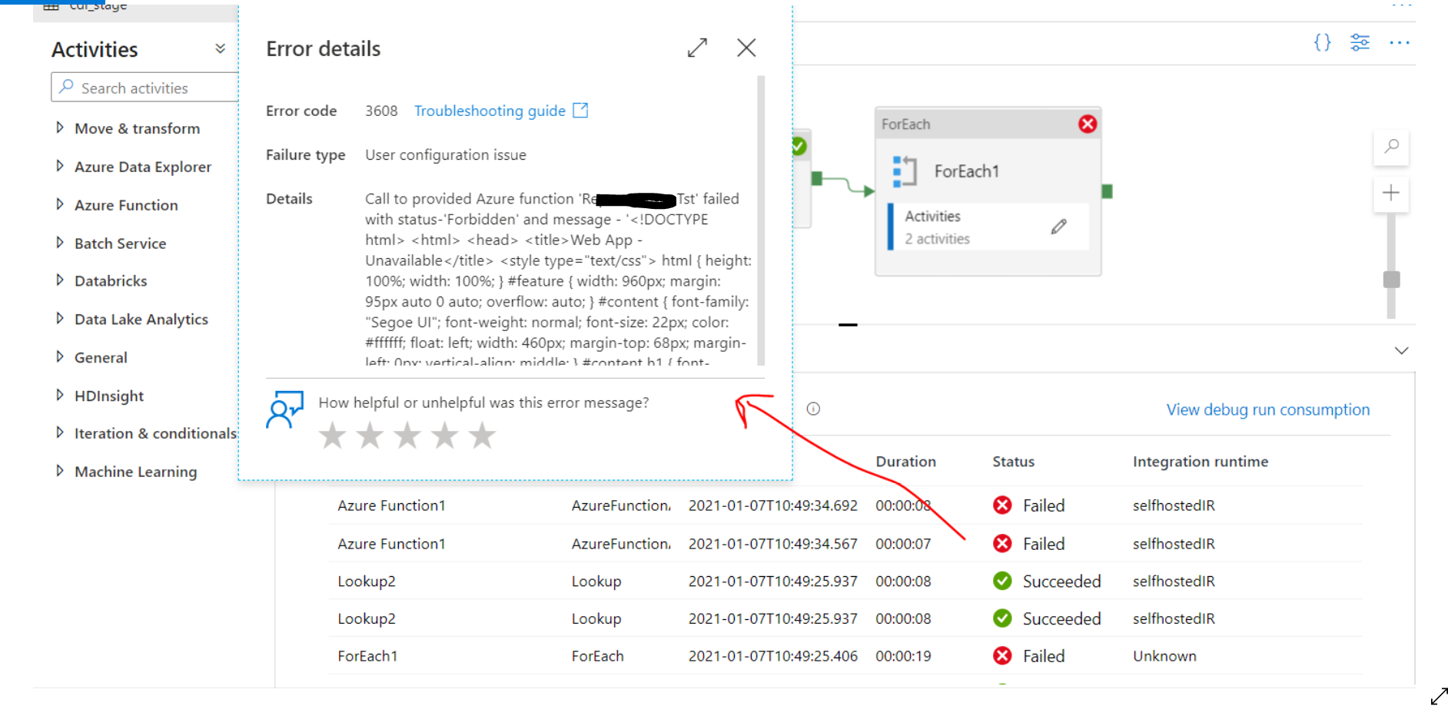Open the pipeline code view braces icon
This screenshot has width=1448, height=709.
[x=1322, y=42]
